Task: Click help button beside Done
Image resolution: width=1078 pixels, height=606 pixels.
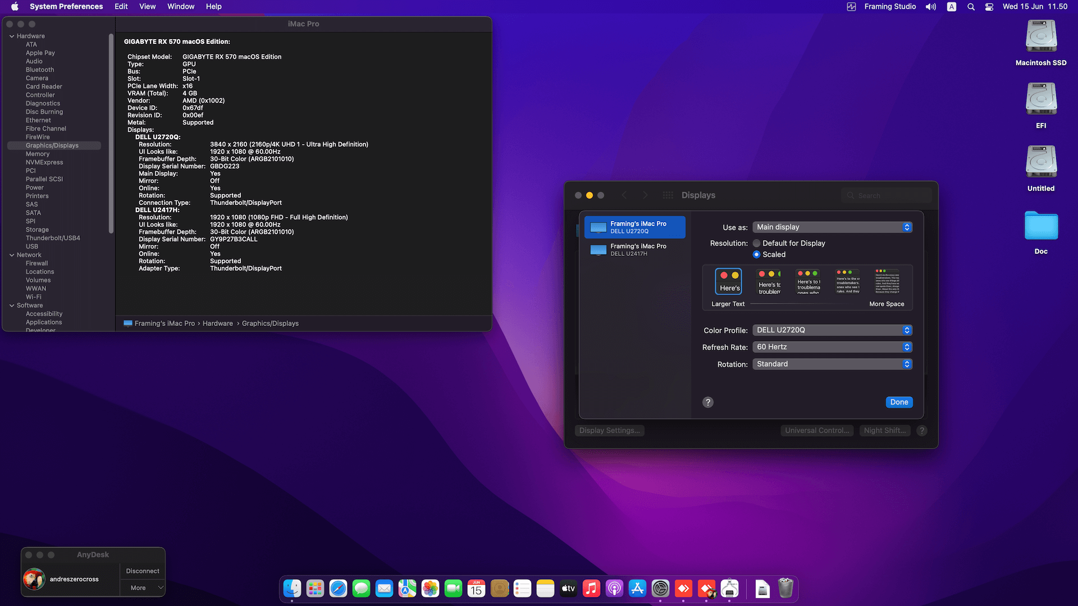Action: pyautogui.click(x=708, y=402)
